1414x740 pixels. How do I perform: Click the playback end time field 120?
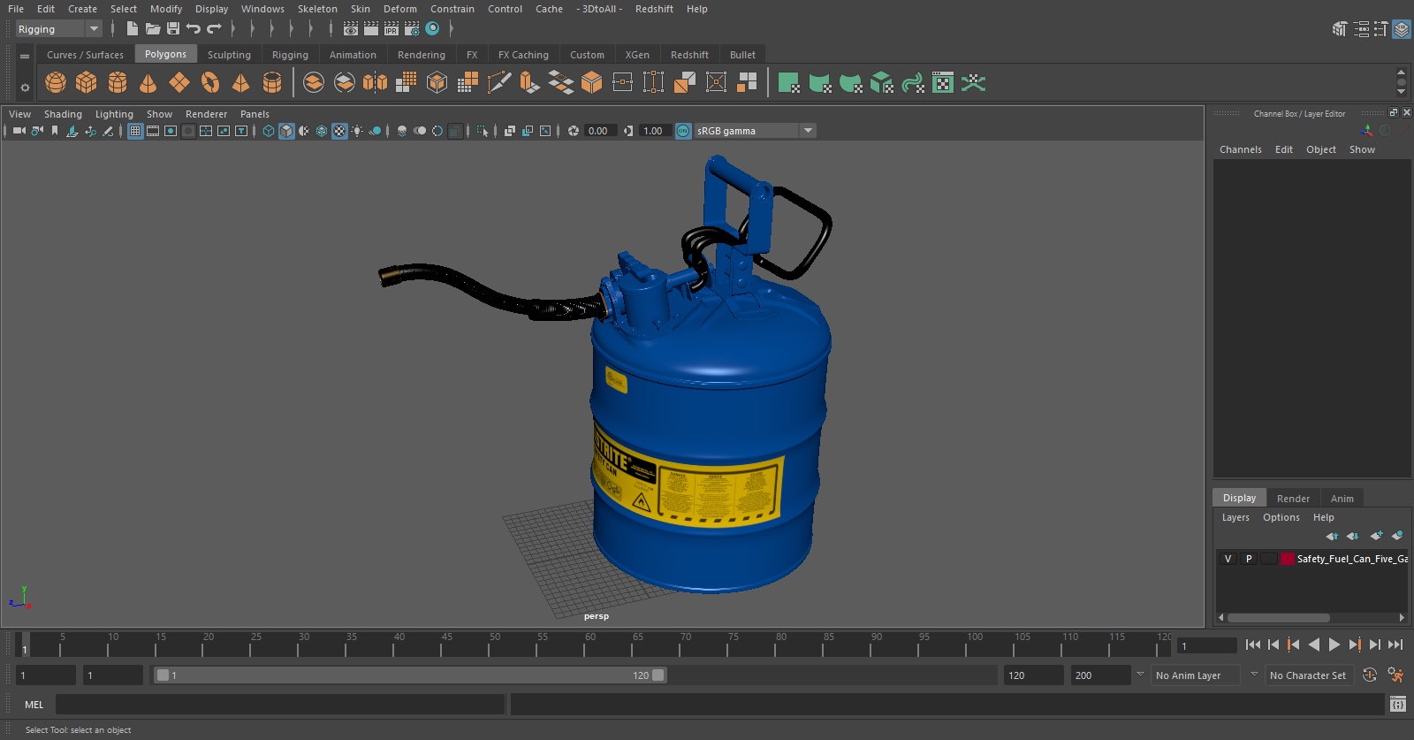(x=1034, y=675)
